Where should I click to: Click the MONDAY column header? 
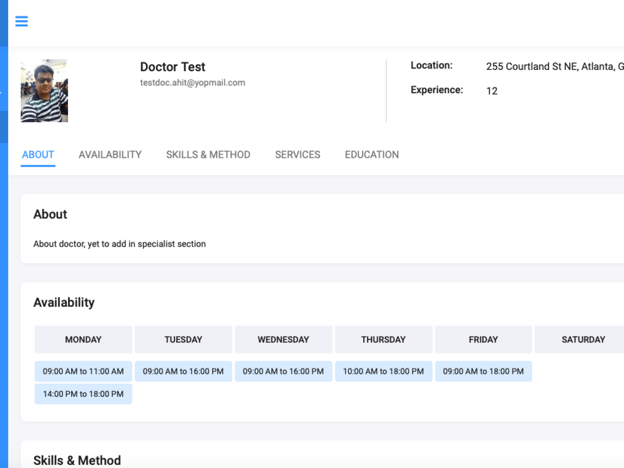[83, 339]
